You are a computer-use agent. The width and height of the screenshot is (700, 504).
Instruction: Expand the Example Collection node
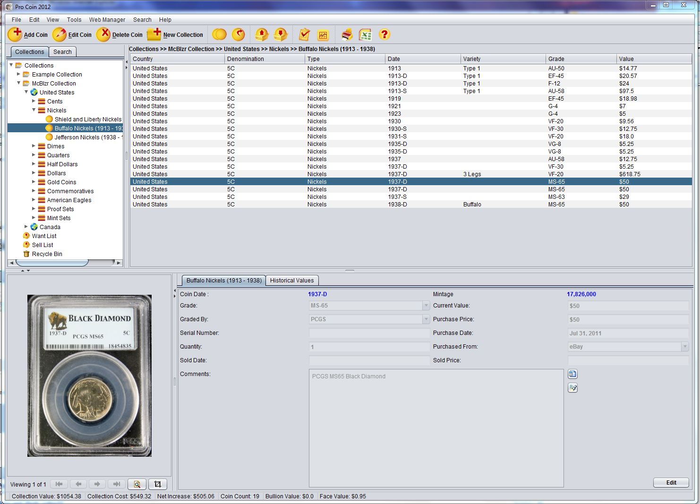click(x=19, y=74)
